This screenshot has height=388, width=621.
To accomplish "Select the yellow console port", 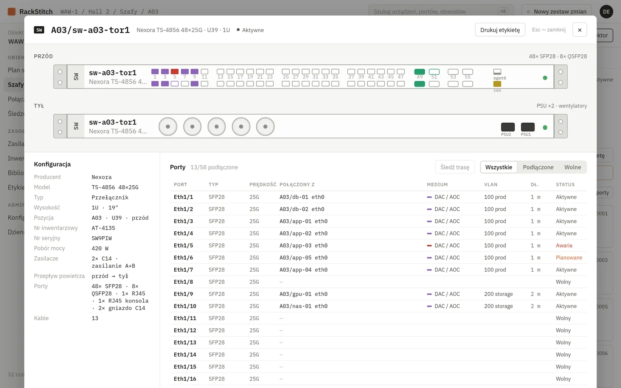I will 497,84.
